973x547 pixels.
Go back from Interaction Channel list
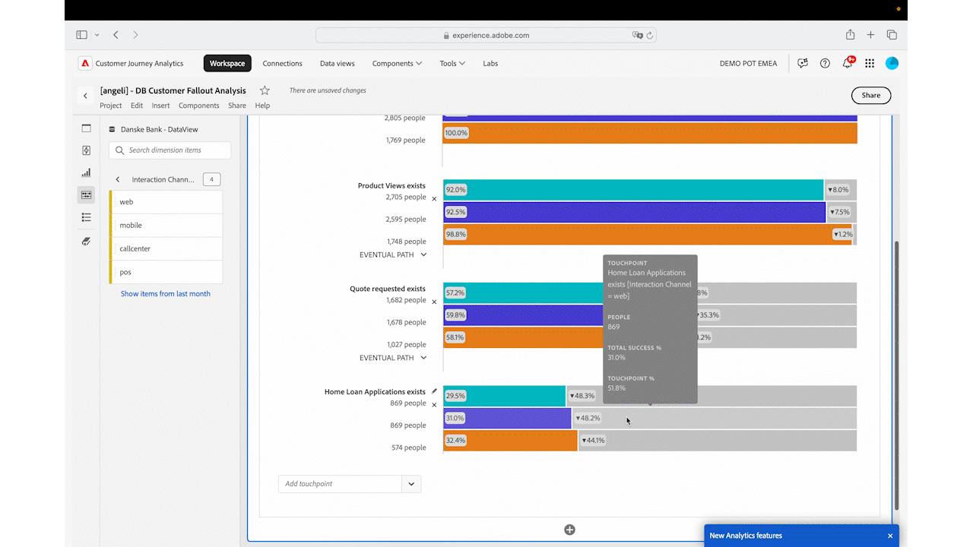[118, 180]
